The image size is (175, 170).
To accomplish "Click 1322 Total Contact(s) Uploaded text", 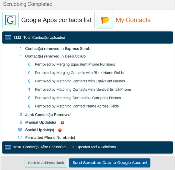I will click(39, 38).
